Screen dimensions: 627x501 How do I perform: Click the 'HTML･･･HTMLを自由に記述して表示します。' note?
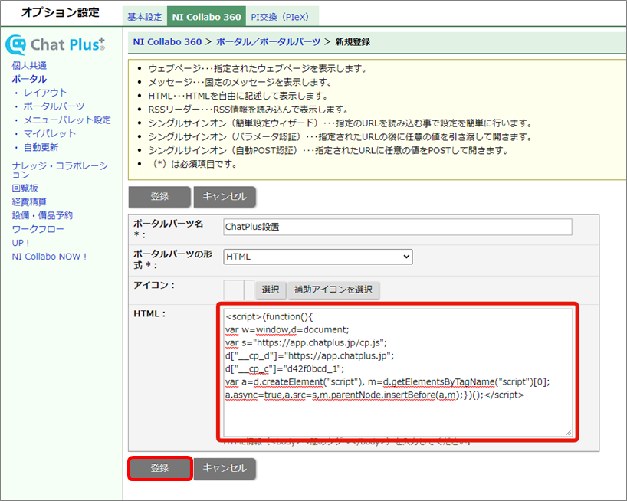click(x=238, y=96)
